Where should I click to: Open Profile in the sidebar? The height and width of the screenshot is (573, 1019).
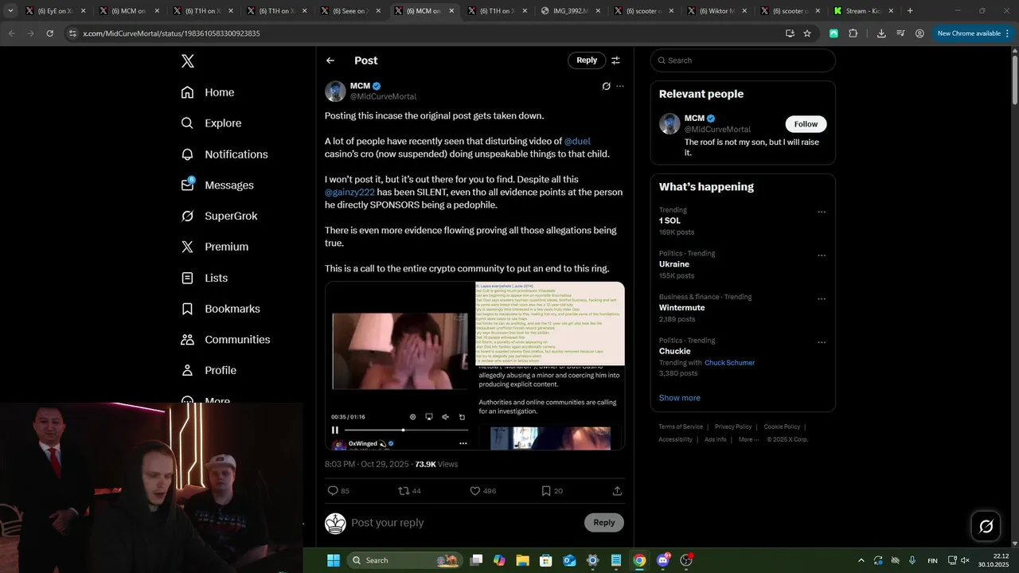coord(209,370)
